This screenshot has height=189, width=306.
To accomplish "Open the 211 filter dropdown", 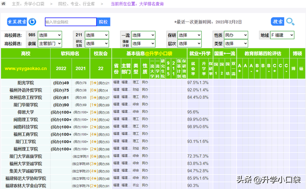I will (97, 35).
